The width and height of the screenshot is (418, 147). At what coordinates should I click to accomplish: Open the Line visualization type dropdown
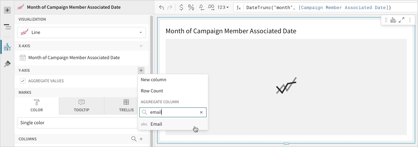(82, 33)
